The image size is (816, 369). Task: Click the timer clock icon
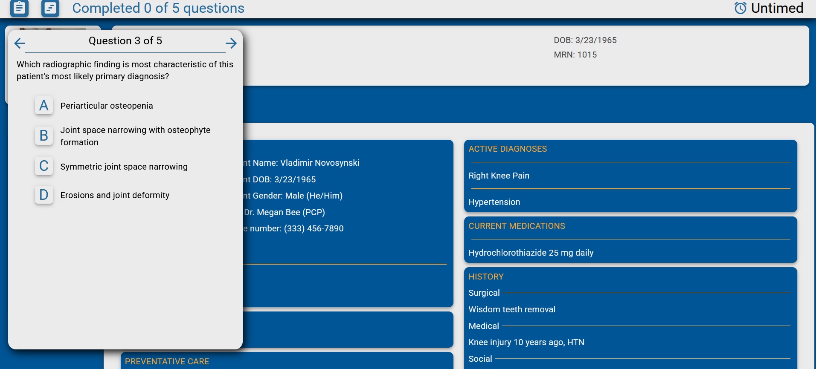point(740,8)
